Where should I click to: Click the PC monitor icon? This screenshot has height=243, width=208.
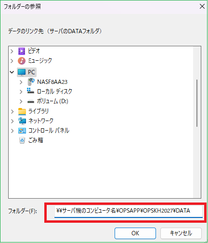pos(22,72)
